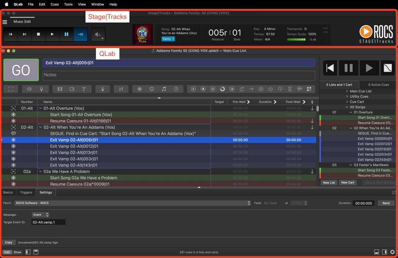Add a Memo cue with speech bubble icon
This screenshot has height=258, width=398.
[300, 89]
